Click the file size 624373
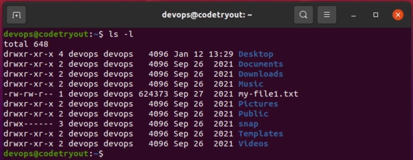 click(x=154, y=94)
